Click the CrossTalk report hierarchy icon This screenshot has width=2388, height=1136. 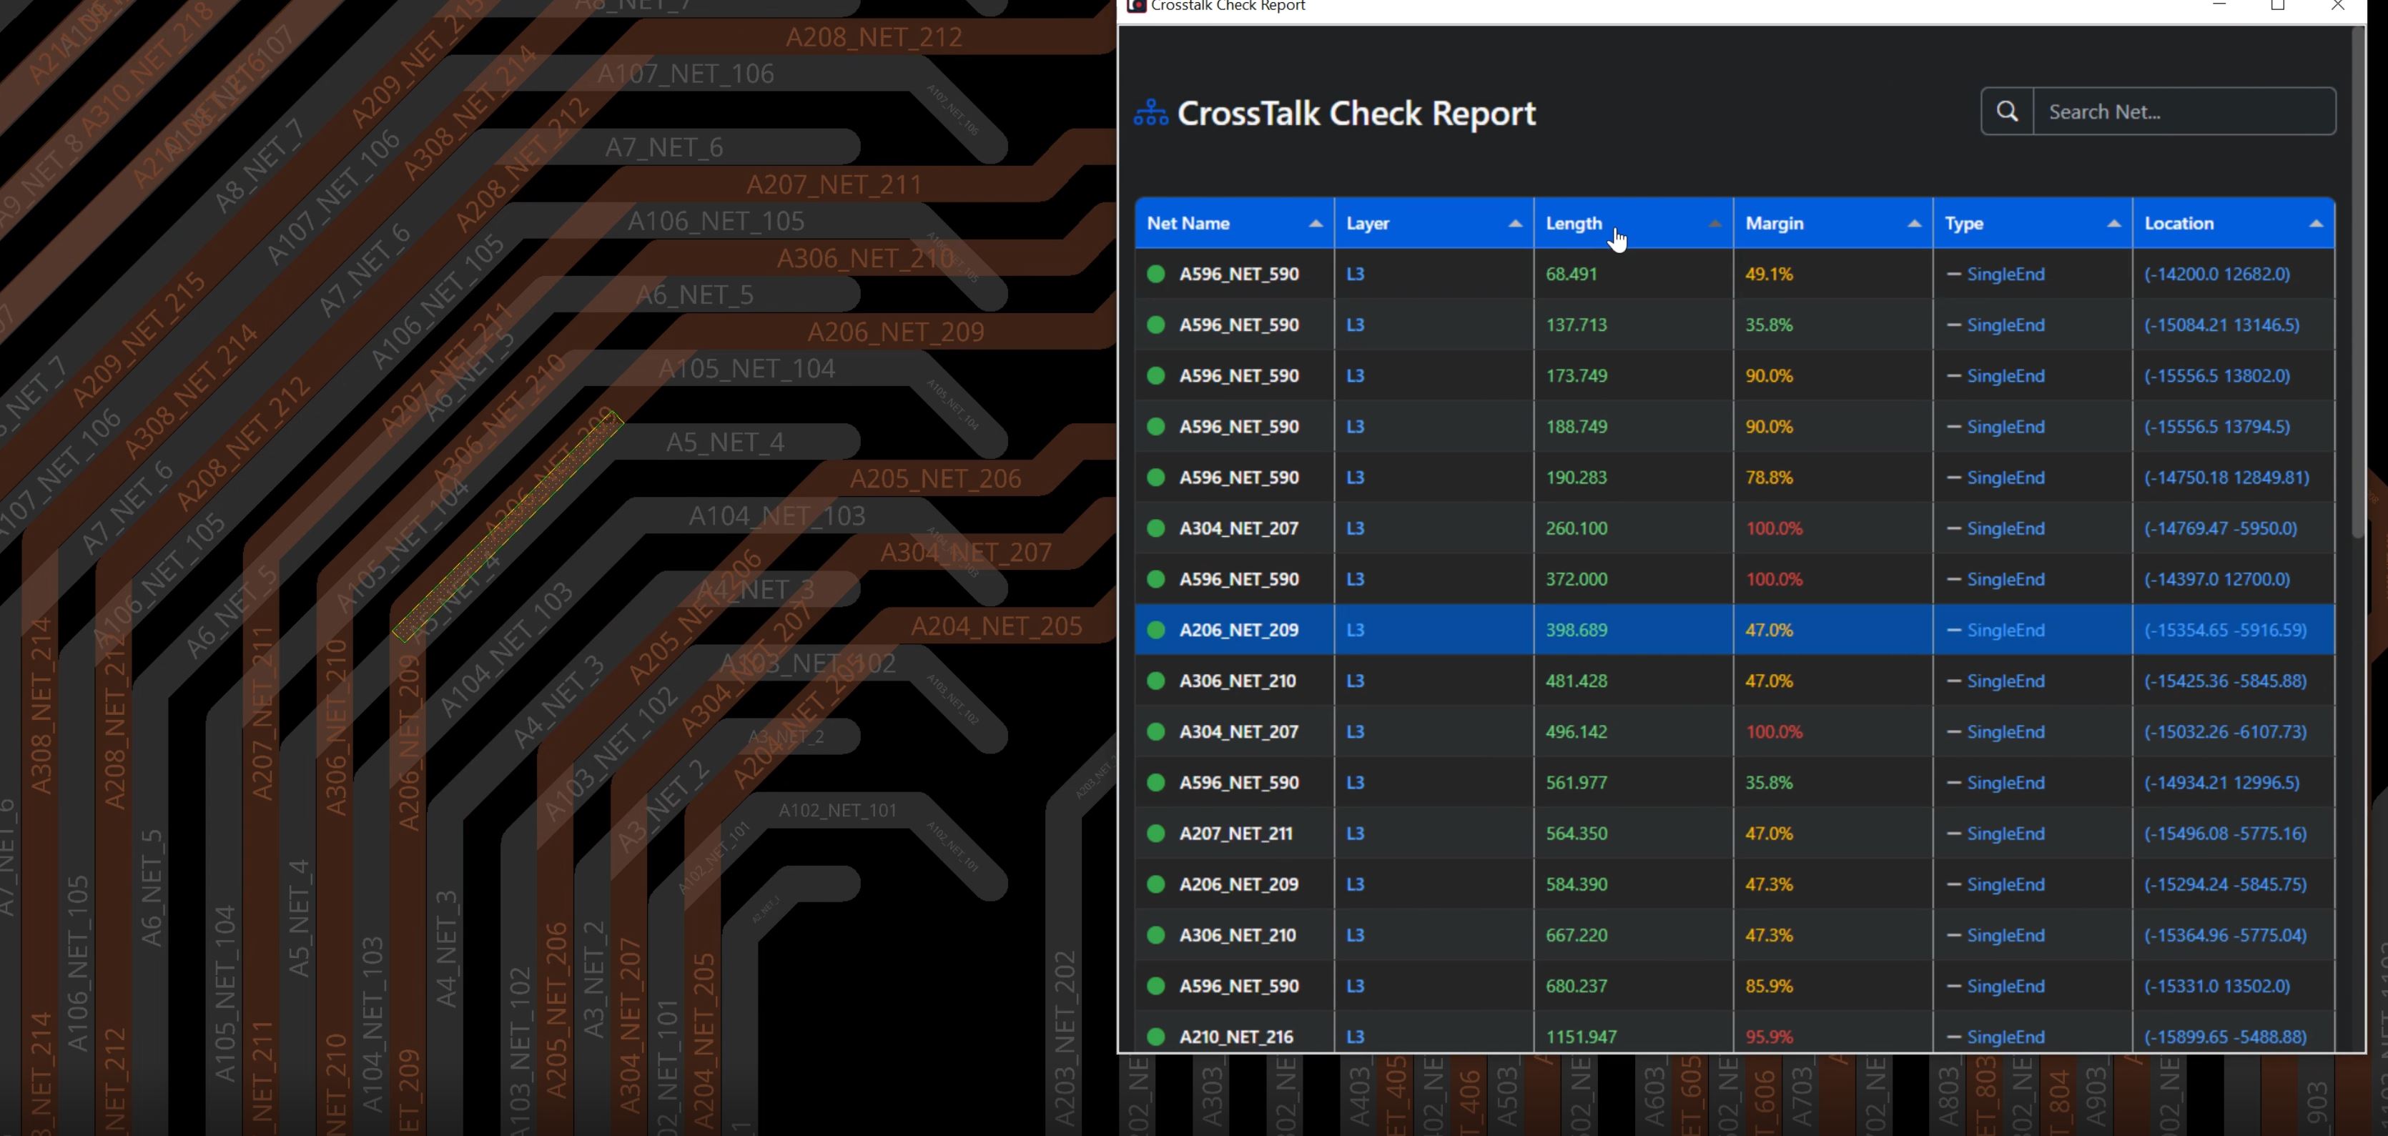click(x=1150, y=113)
